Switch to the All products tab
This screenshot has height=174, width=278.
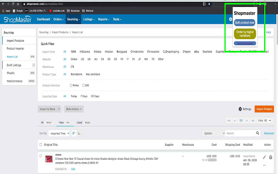[46, 123]
